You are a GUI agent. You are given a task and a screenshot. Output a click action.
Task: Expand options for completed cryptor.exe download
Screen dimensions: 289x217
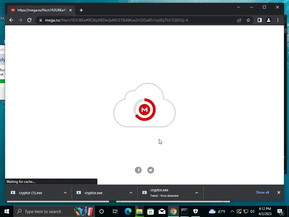coord(131,193)
